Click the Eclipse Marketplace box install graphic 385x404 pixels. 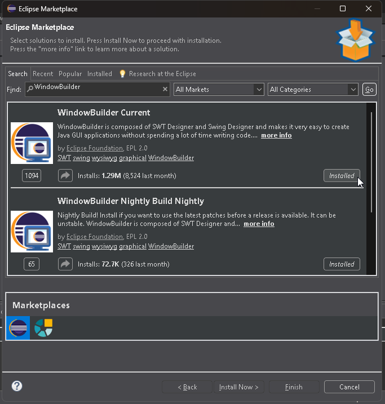355,40
